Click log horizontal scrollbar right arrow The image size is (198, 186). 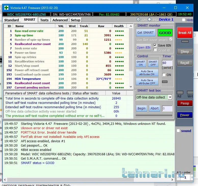tap(172, 180)
